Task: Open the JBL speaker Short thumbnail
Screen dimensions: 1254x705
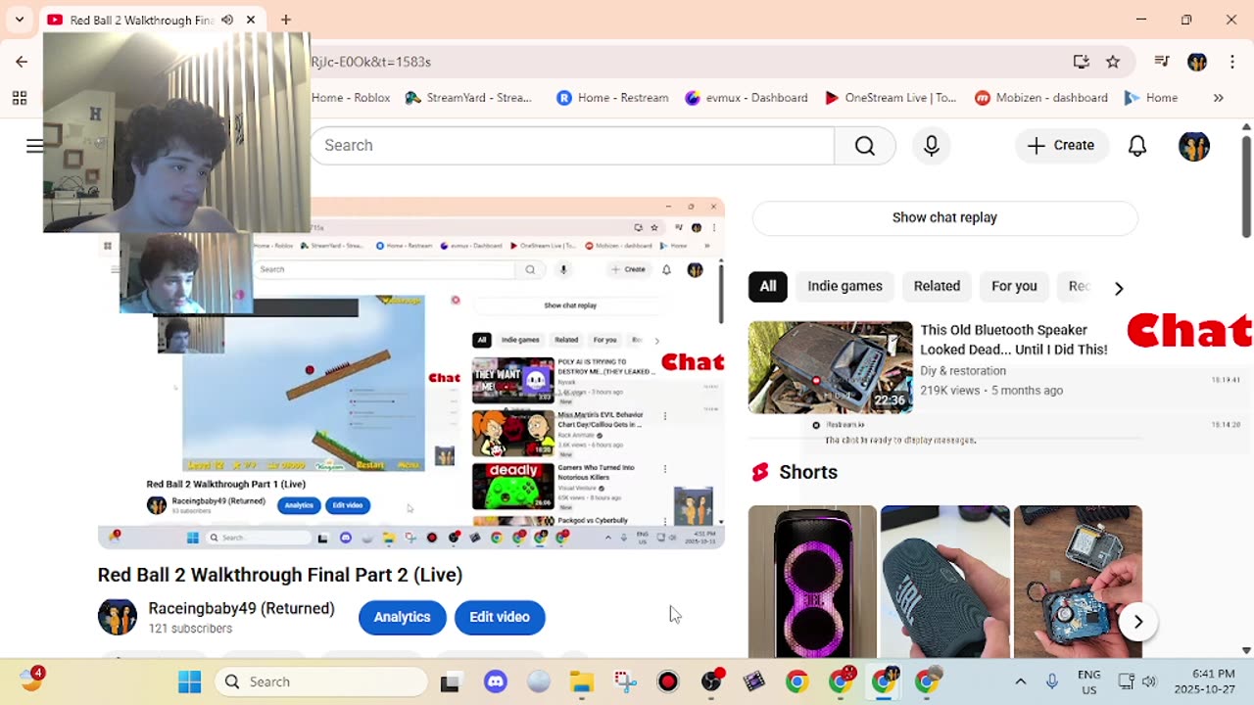Action: coord(944,582)
